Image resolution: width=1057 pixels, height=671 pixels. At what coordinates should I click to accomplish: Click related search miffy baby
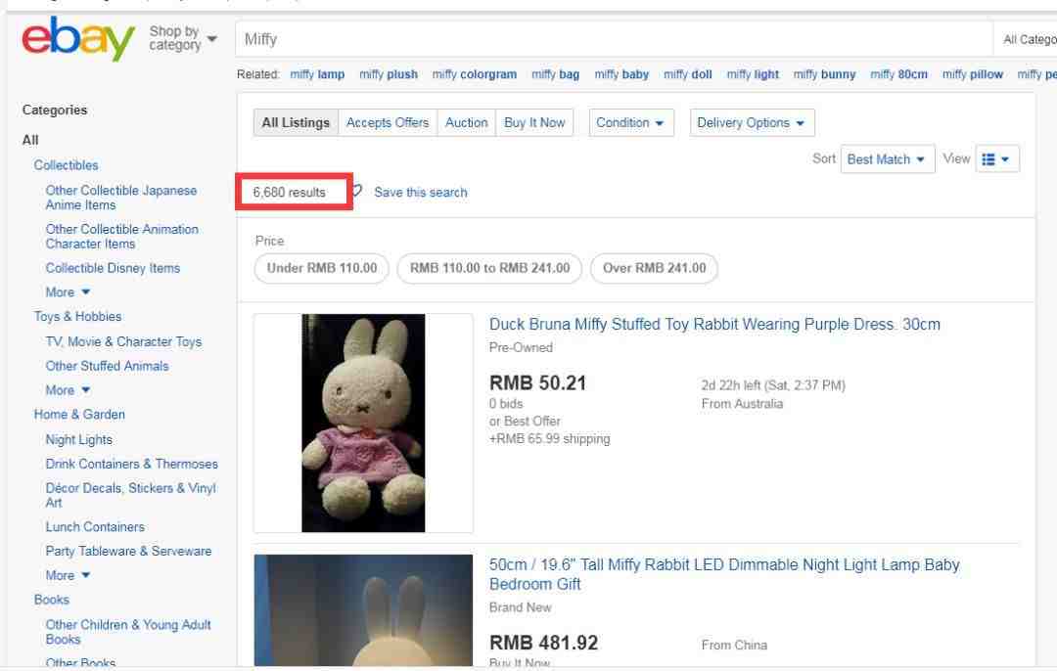tap(621, 74)
